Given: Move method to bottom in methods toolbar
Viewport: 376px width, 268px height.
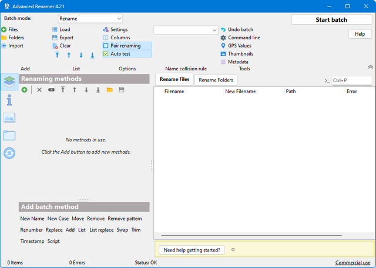Looking at the screenshot, I should click(98, 90).
